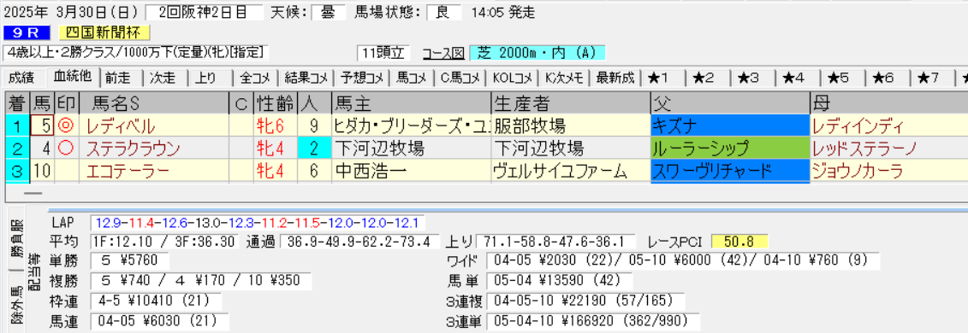Switch to the 前走 tab
This screenshot has width=968, height=333.
point(118,78)
